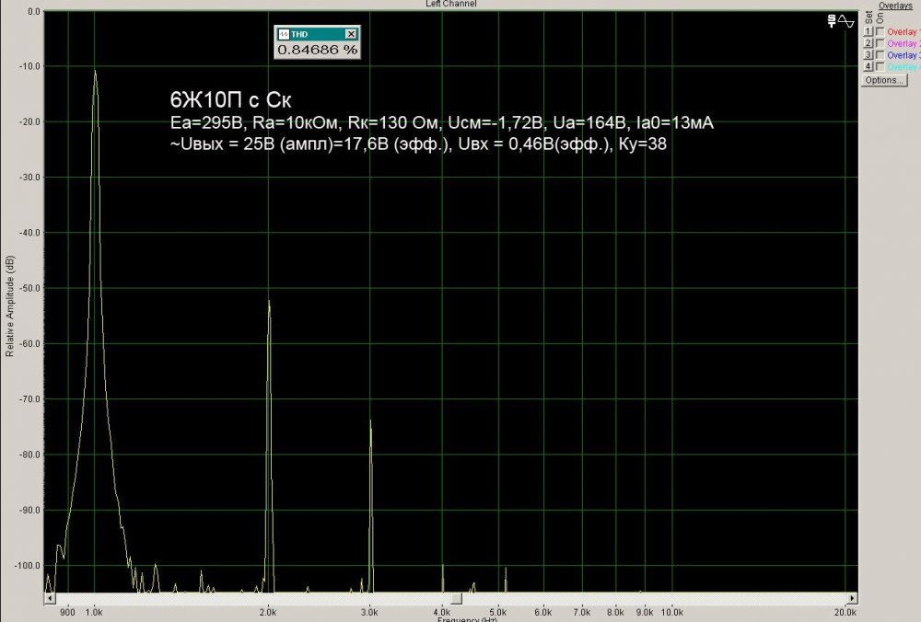This screenshot has height=622, width=921.
Task: Click the THD window's waveform icon
Action: click(x=284, y=34)
